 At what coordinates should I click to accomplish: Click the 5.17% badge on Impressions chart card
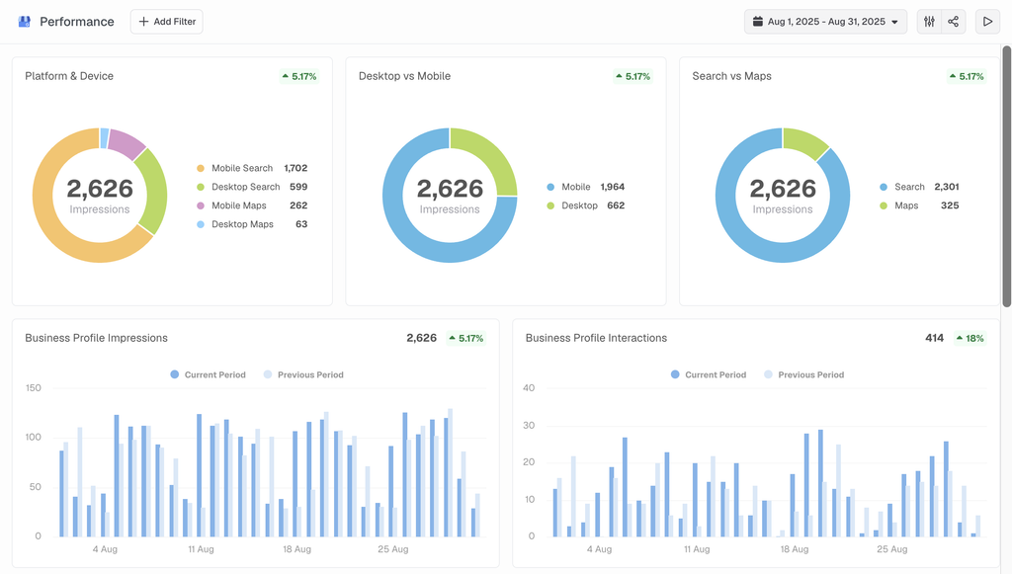coord(466,338)
